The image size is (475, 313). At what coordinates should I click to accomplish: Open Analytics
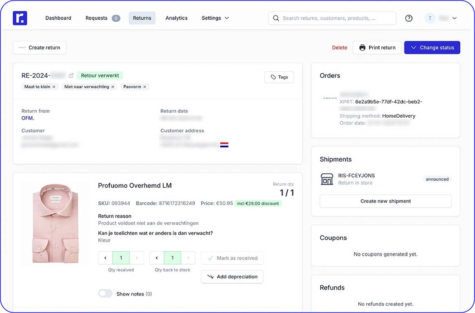point(176,18)
